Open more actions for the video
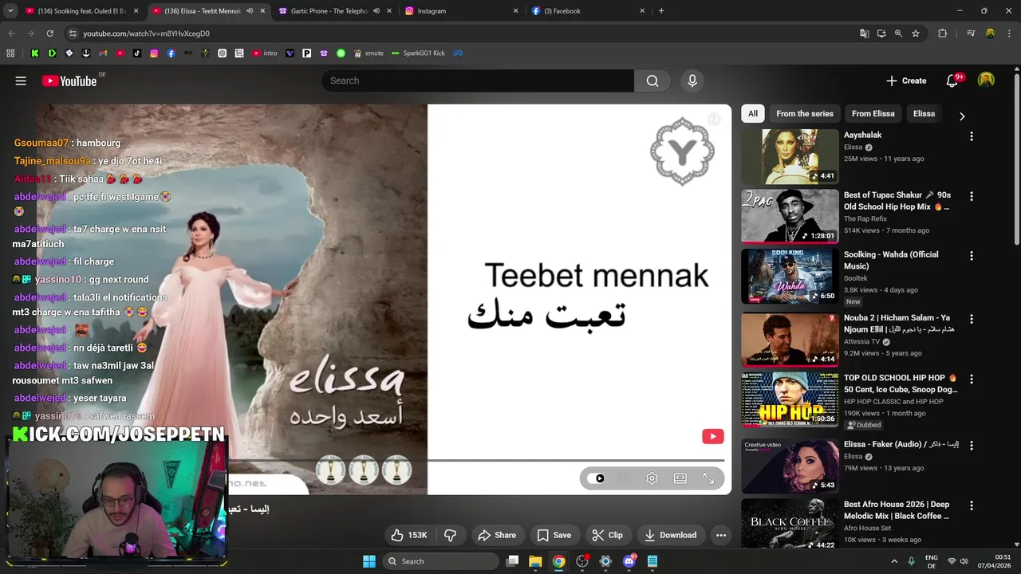Image resolution: width=1021 pixels, height=574 pixels. coord(721,535)
